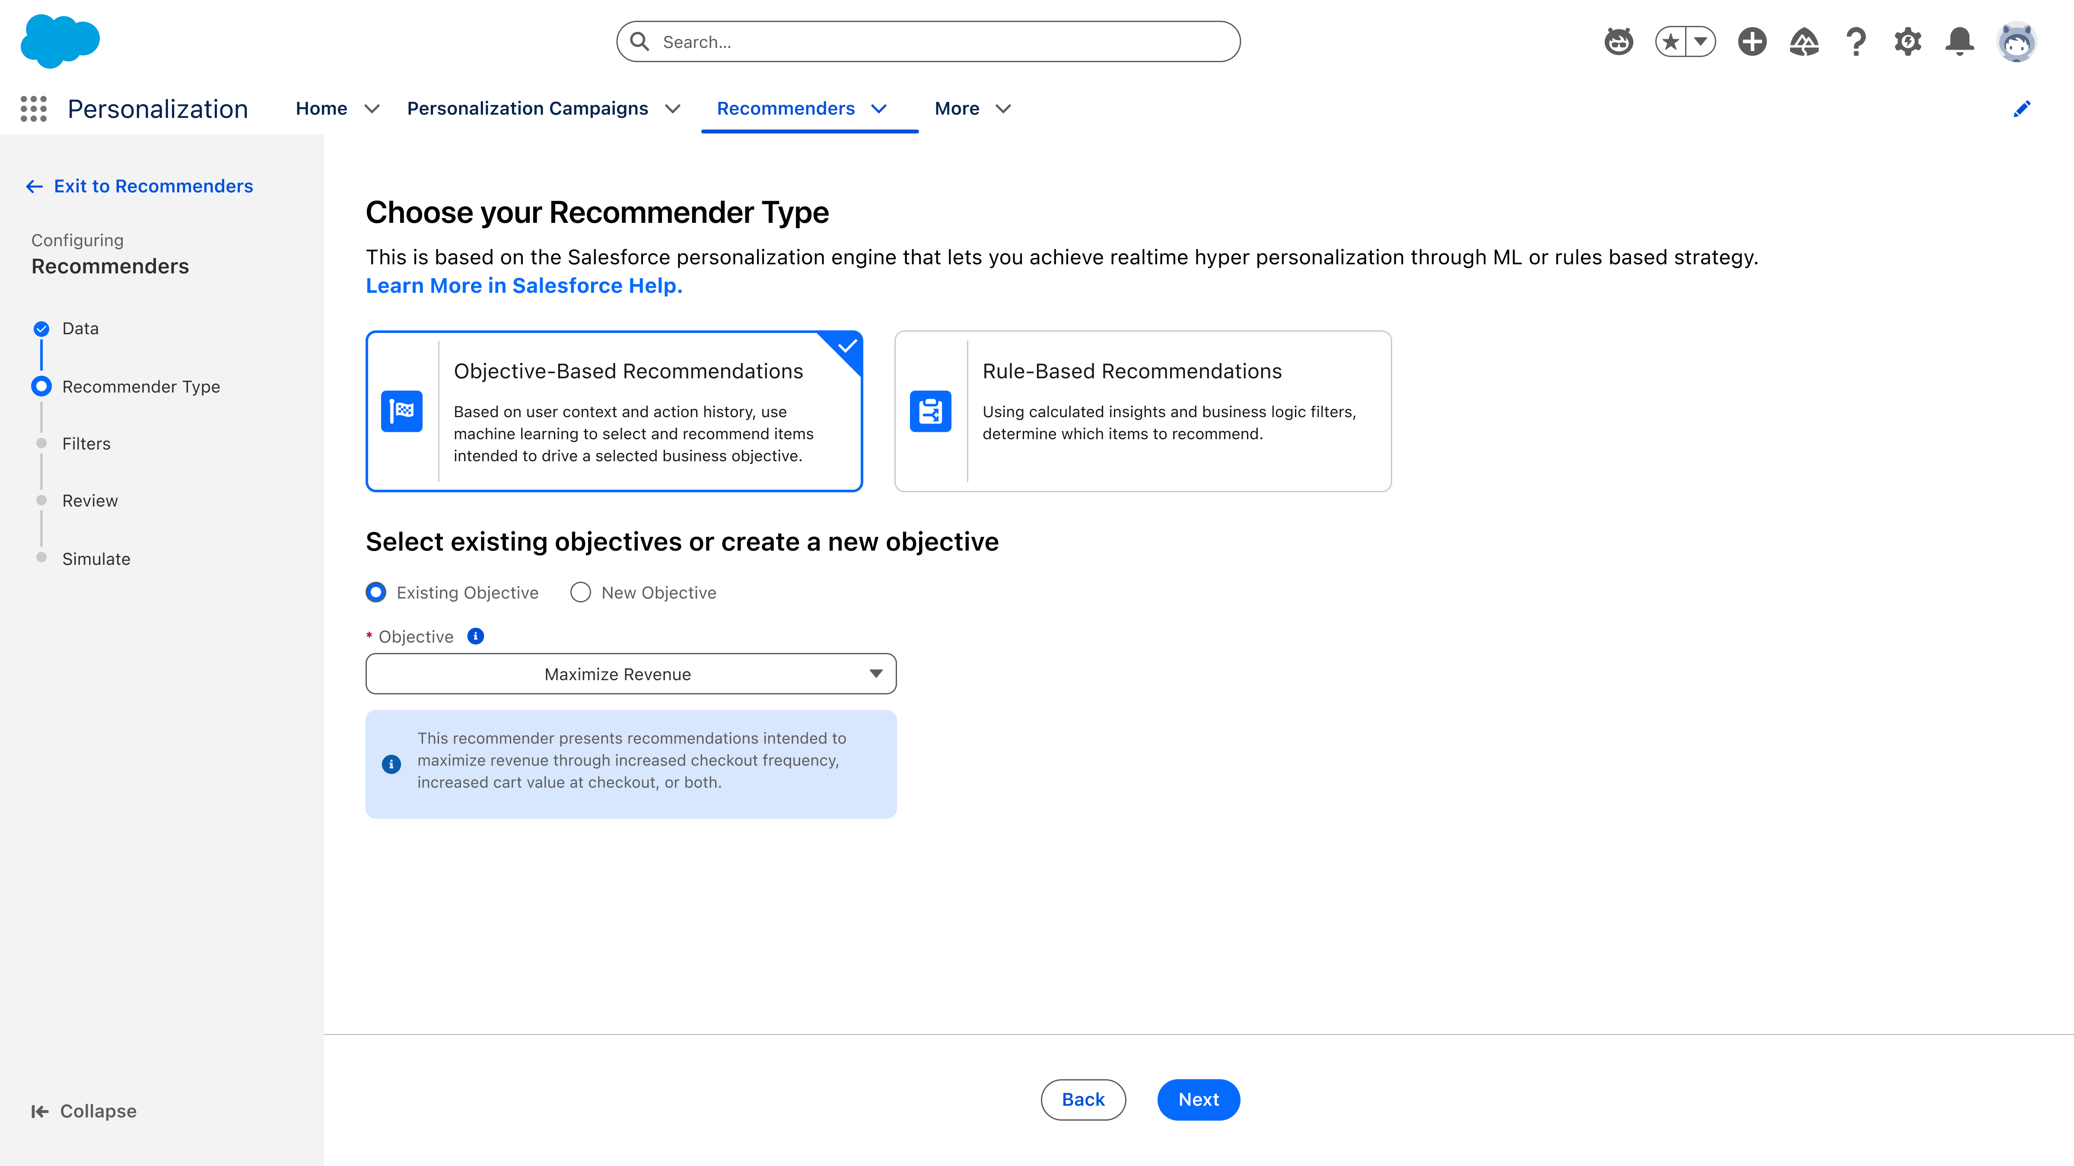
Task: Select the New Objective radio button
Action: coord(580,592)
